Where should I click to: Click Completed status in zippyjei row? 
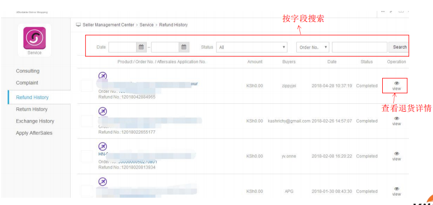point(367,86)
